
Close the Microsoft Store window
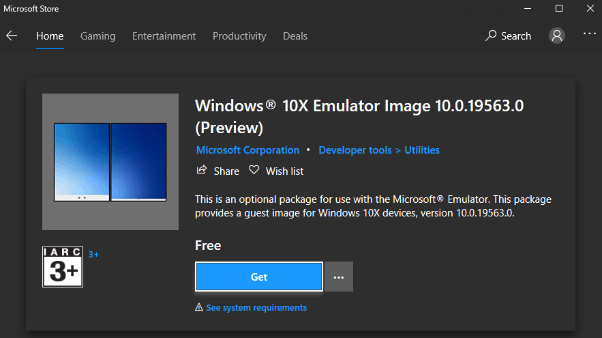(x=590, y=8)
